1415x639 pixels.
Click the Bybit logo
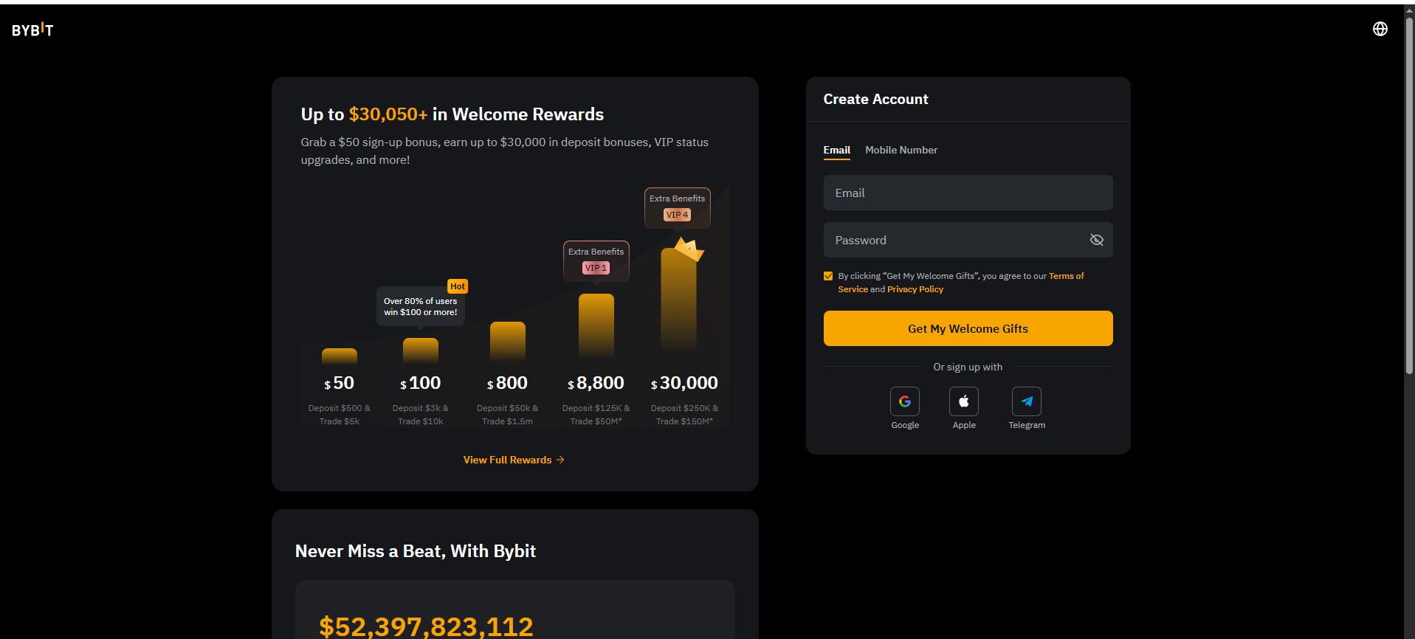tap(32, 30)
